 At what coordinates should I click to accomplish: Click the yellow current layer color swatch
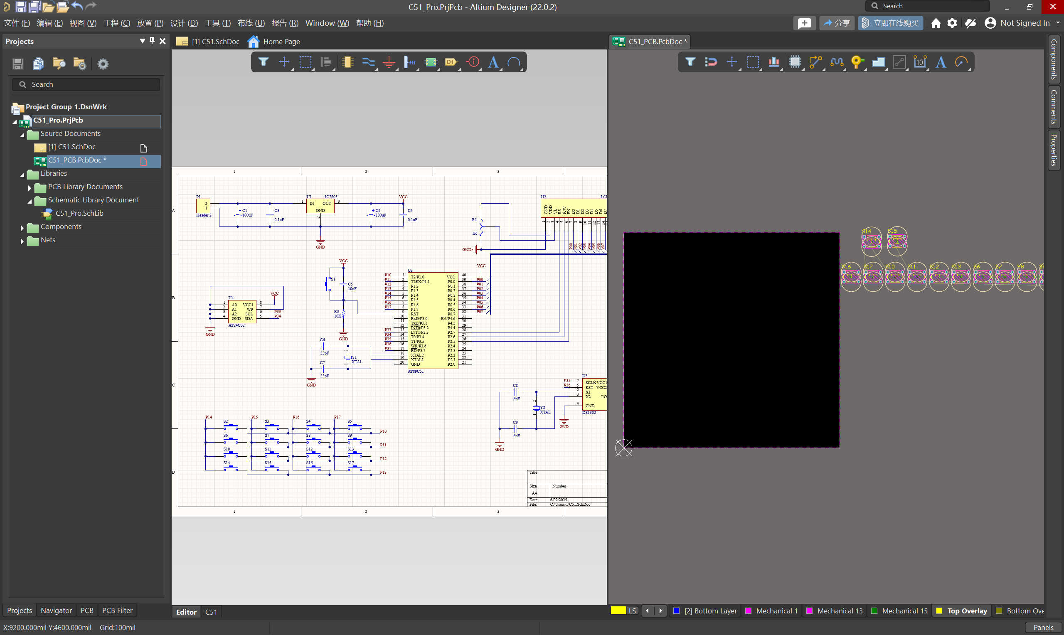coord(618,611)
